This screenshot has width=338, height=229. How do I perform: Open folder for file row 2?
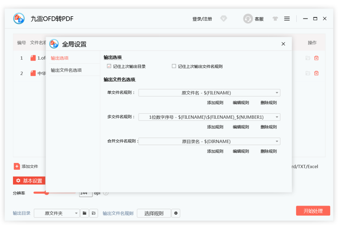tap(308, 73)
